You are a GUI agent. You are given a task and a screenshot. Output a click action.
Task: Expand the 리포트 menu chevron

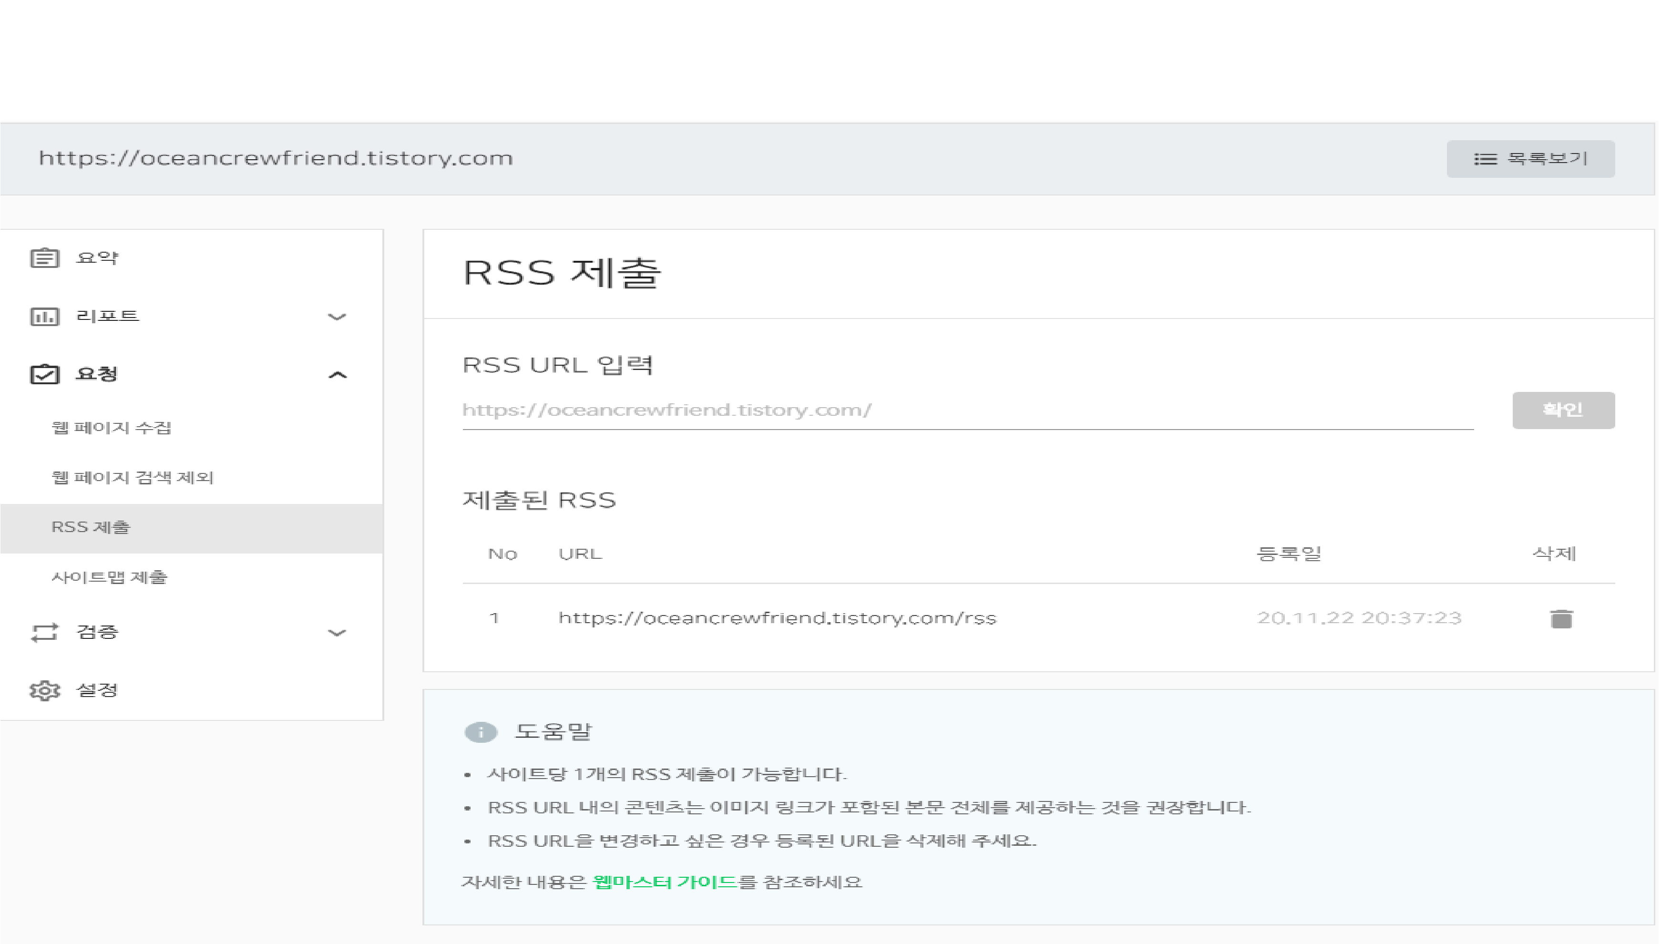(337, 317)
